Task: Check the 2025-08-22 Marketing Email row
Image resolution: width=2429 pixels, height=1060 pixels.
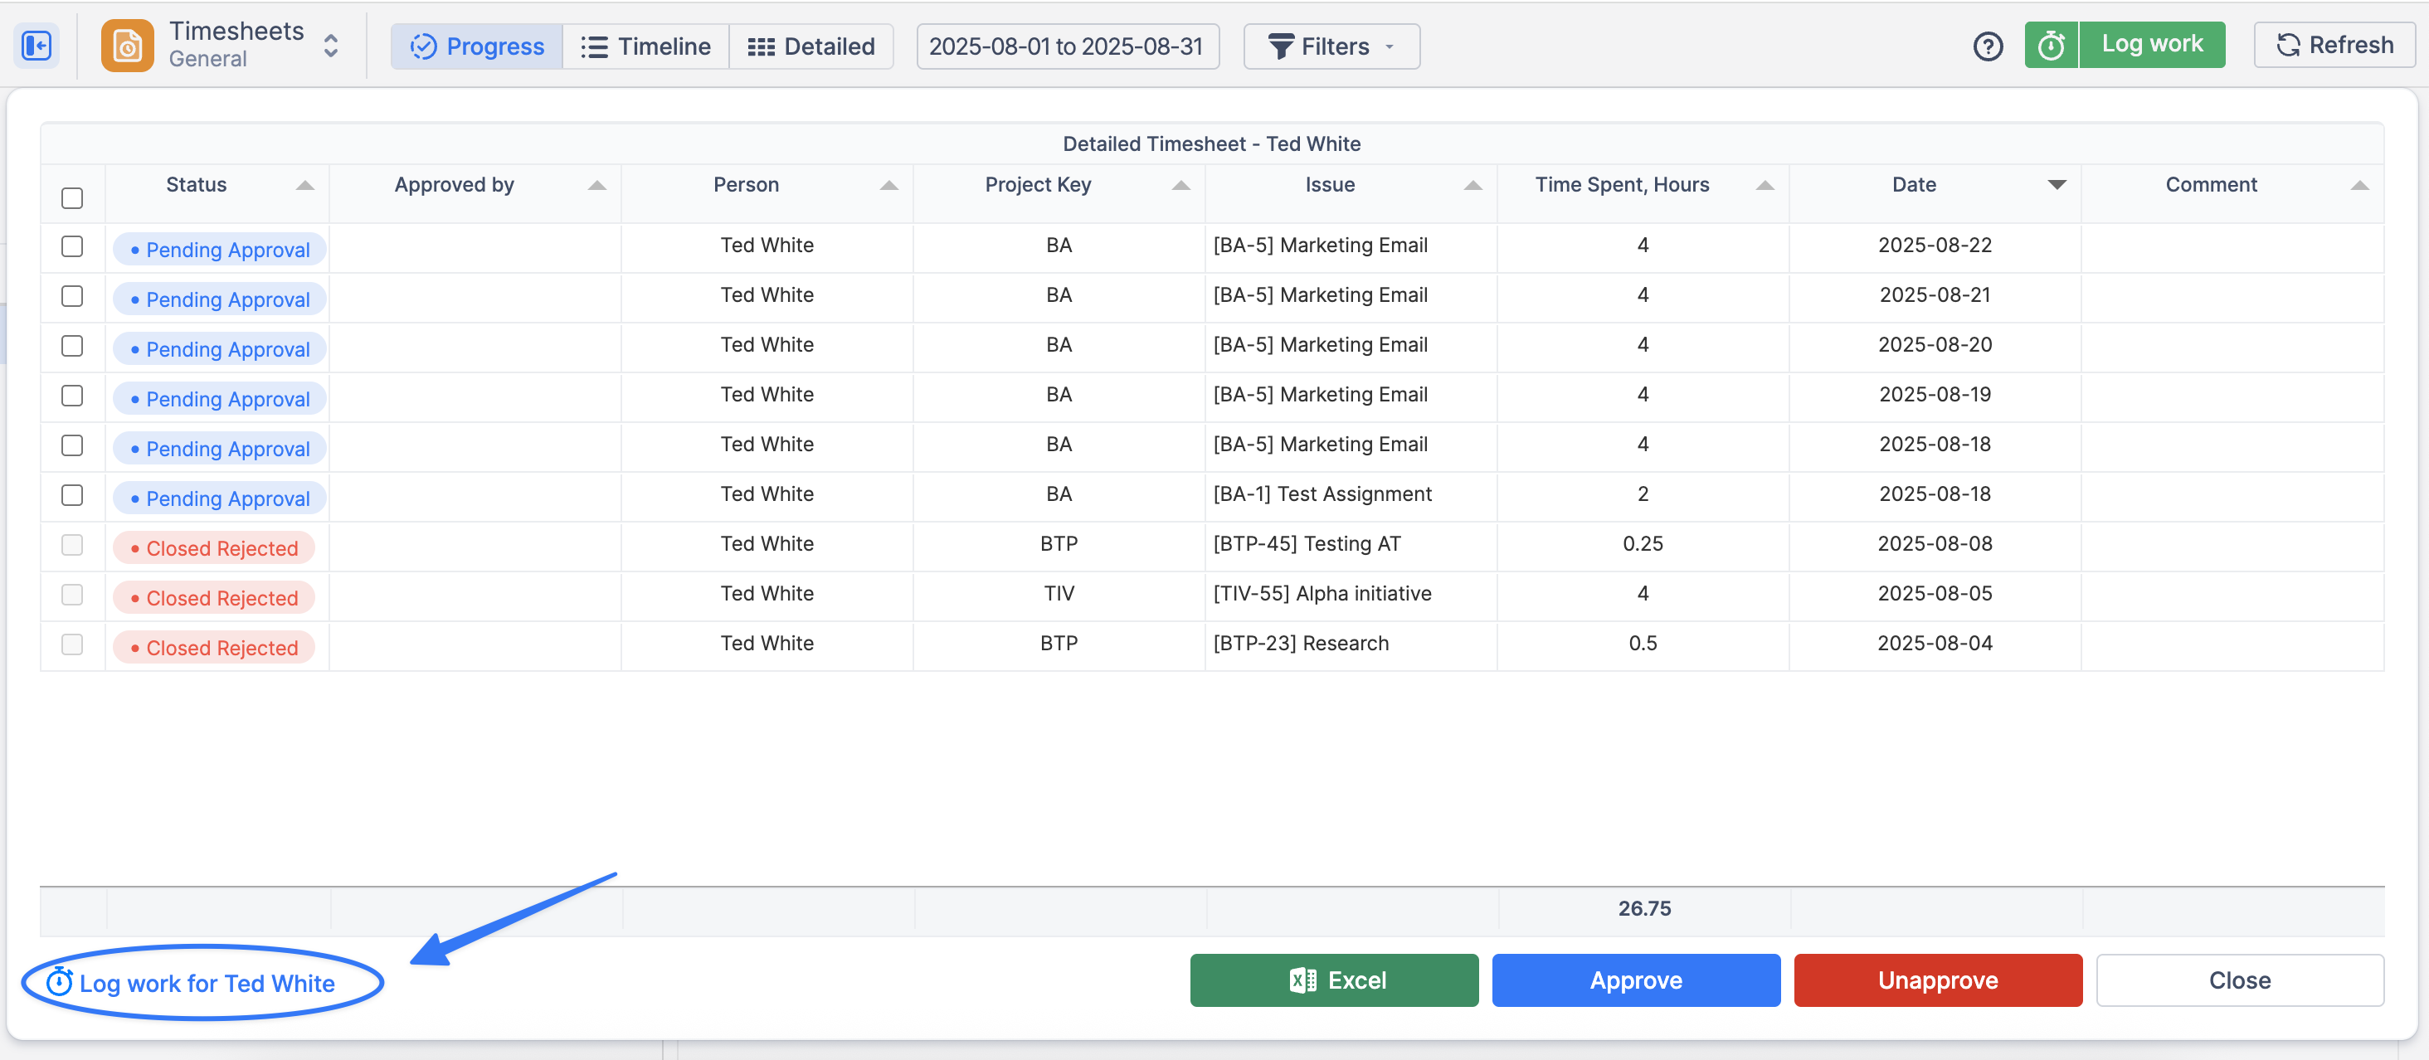Action: (71, 246)
